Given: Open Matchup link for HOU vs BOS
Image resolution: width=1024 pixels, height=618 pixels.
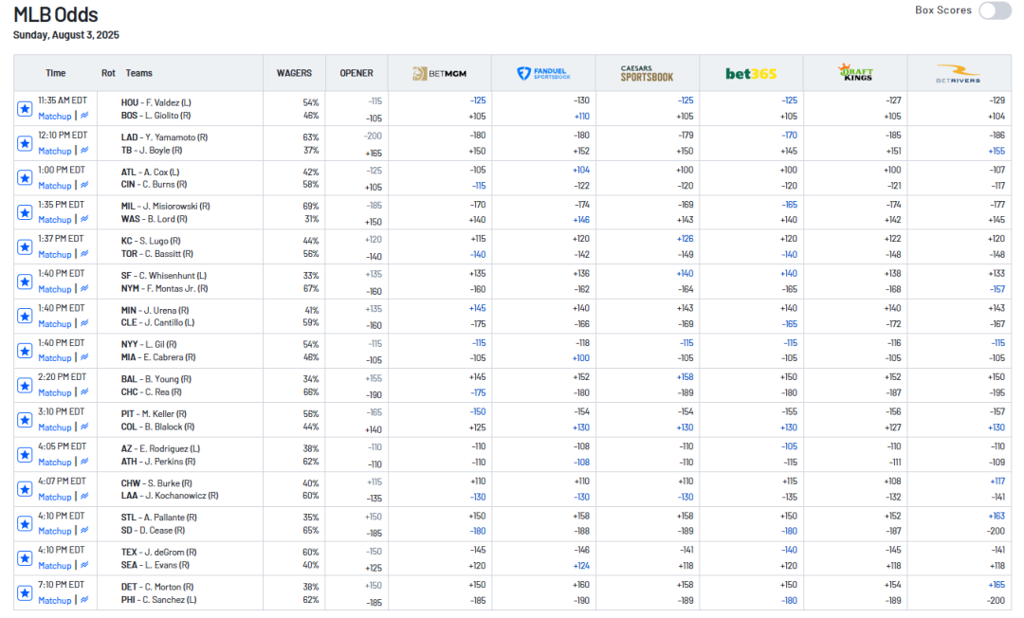Looking at the screenshot, I should (x=55, y=117).
